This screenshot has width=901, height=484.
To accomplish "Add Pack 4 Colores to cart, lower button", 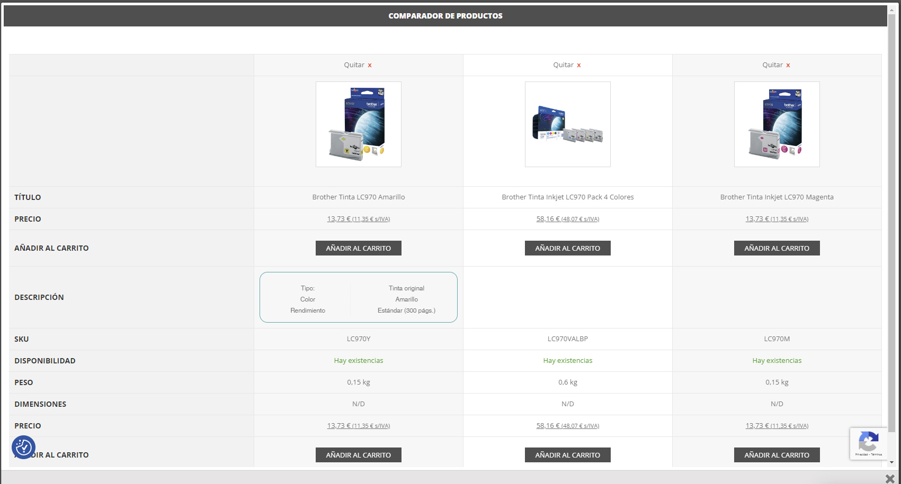I will [568, 455].
